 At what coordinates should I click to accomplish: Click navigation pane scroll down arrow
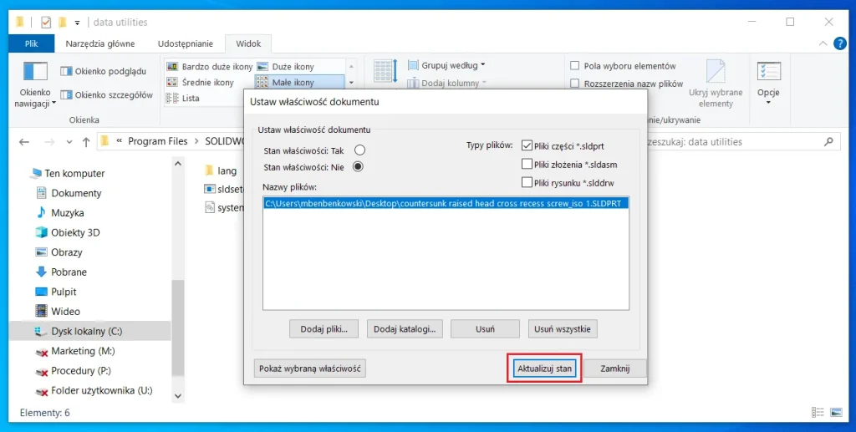click(x=178, y=396)
